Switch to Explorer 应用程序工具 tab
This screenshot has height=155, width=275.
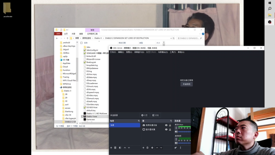[x=92, y=34]
